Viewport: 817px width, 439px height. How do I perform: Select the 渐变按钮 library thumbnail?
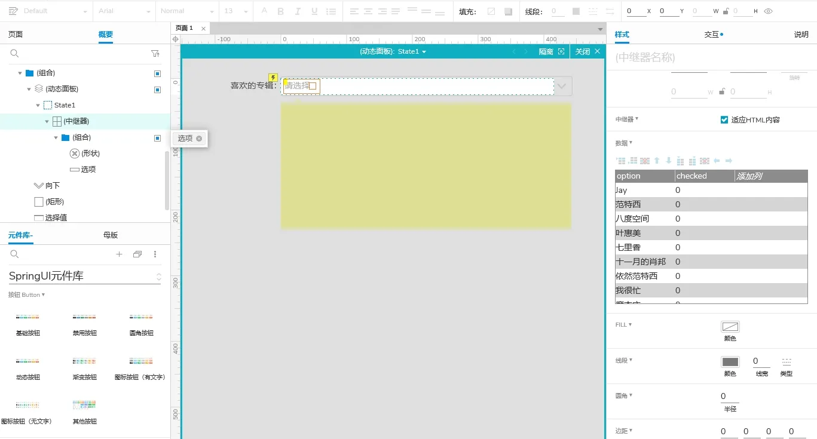(84, 361)
